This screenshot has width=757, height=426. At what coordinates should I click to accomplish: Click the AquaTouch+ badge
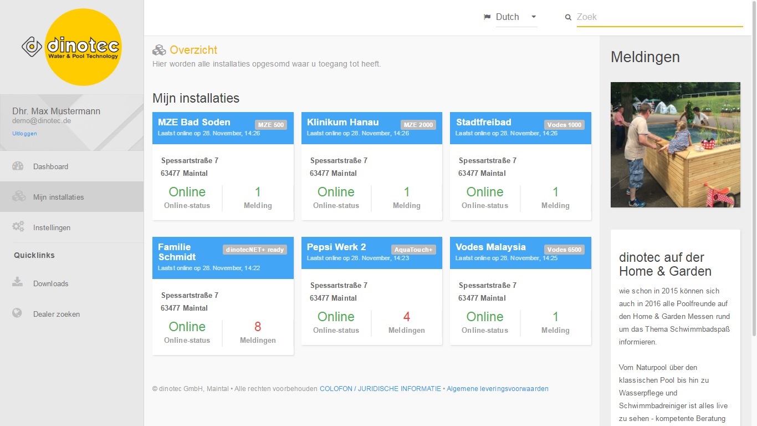[413, 250]
